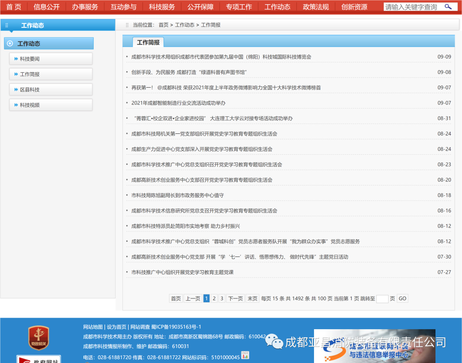Click the 蜀ICP备19035163号-1 link

coord(176,327)
